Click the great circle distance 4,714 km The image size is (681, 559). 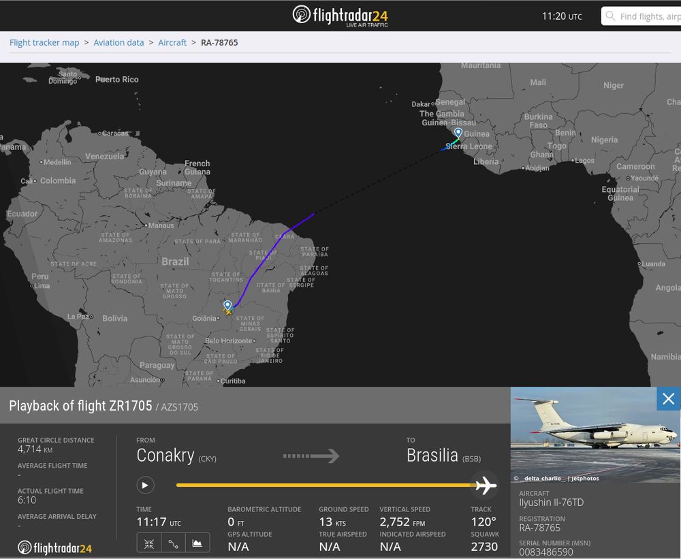pyautogui.click(x=35, y=449)
